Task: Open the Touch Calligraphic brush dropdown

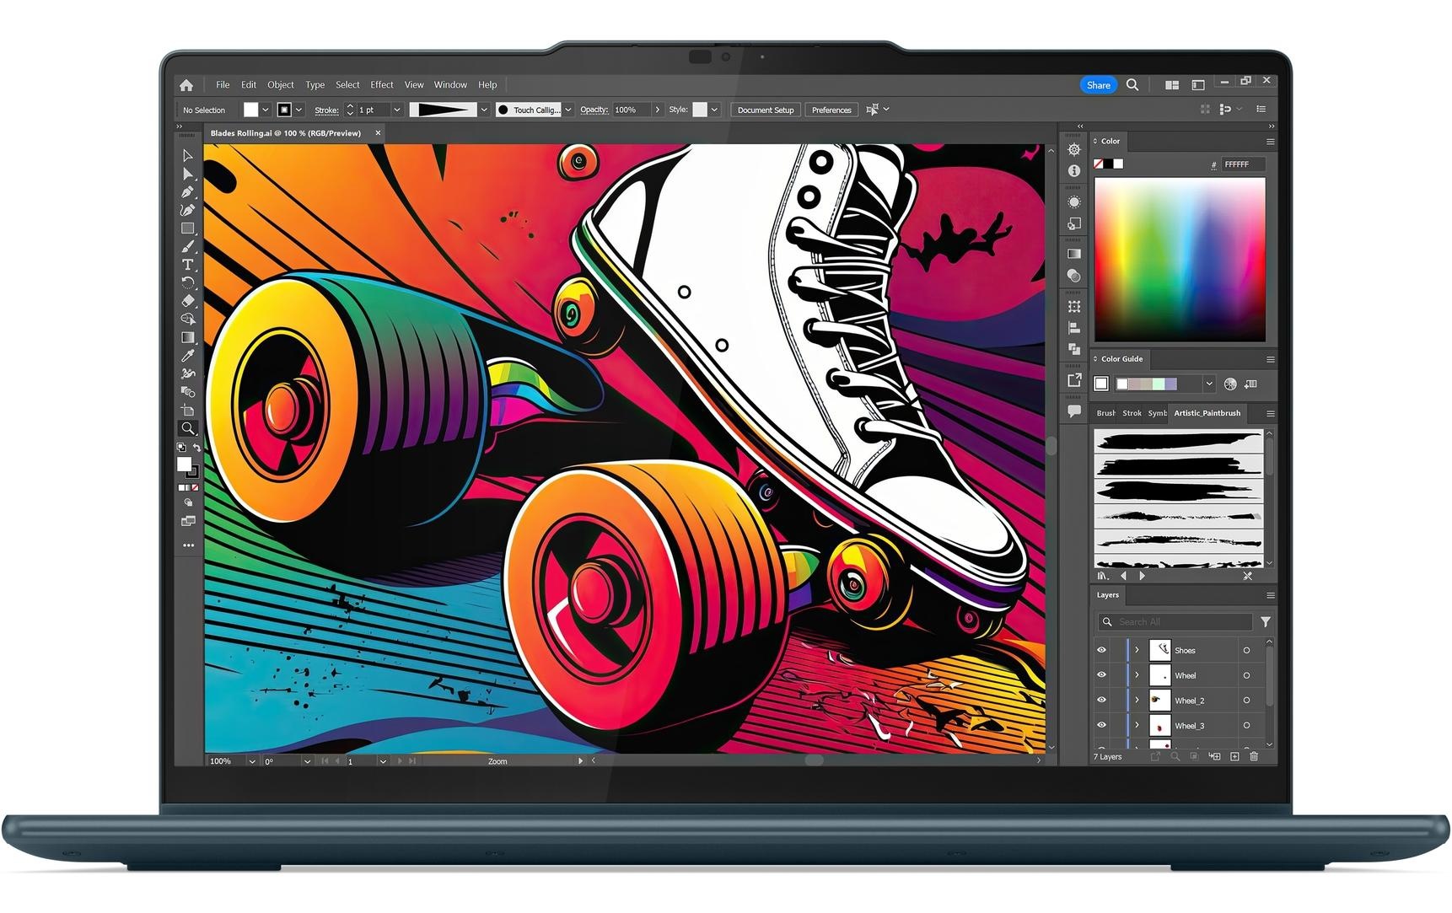Action: 568,110
